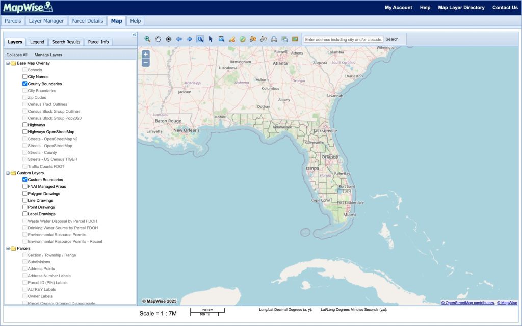Open the MapWise attribution link
This screenshot has width=522, height=326.
click(507, 303)
